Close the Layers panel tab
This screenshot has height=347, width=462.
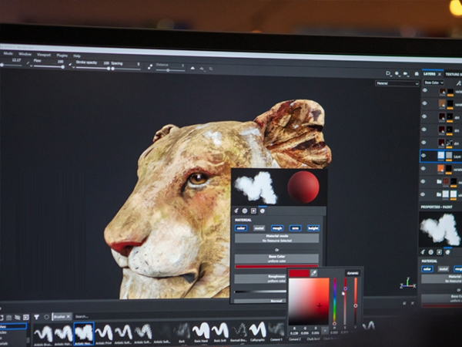(440, 74)
